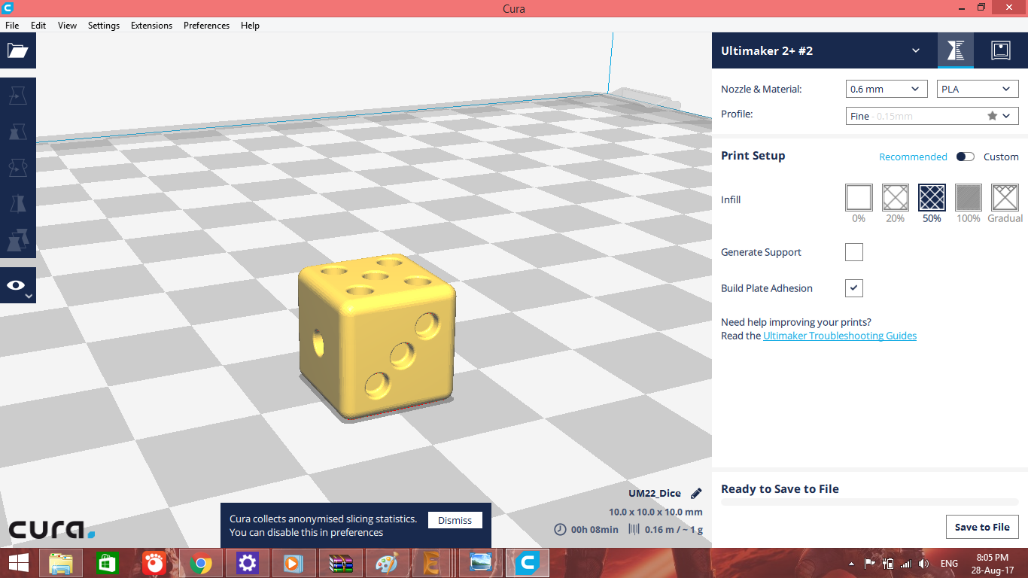The image size is (1028, 578).
Task: Toggle the Recommended/Custom print setup switch
Action: (x=965, y=157)
